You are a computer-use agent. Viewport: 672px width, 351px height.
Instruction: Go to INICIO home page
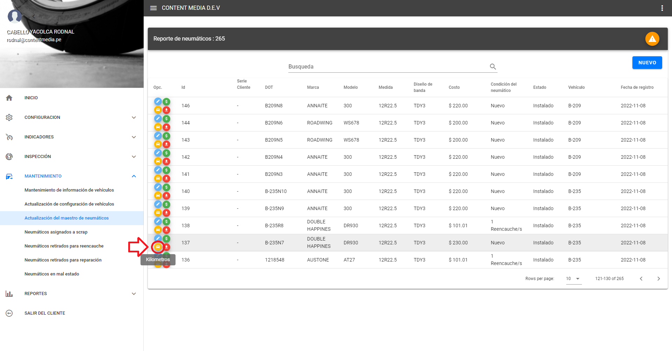(x=31, y=98)
